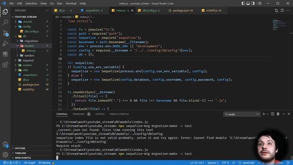Open the Search view in activity bar

[x=5, y=22]
